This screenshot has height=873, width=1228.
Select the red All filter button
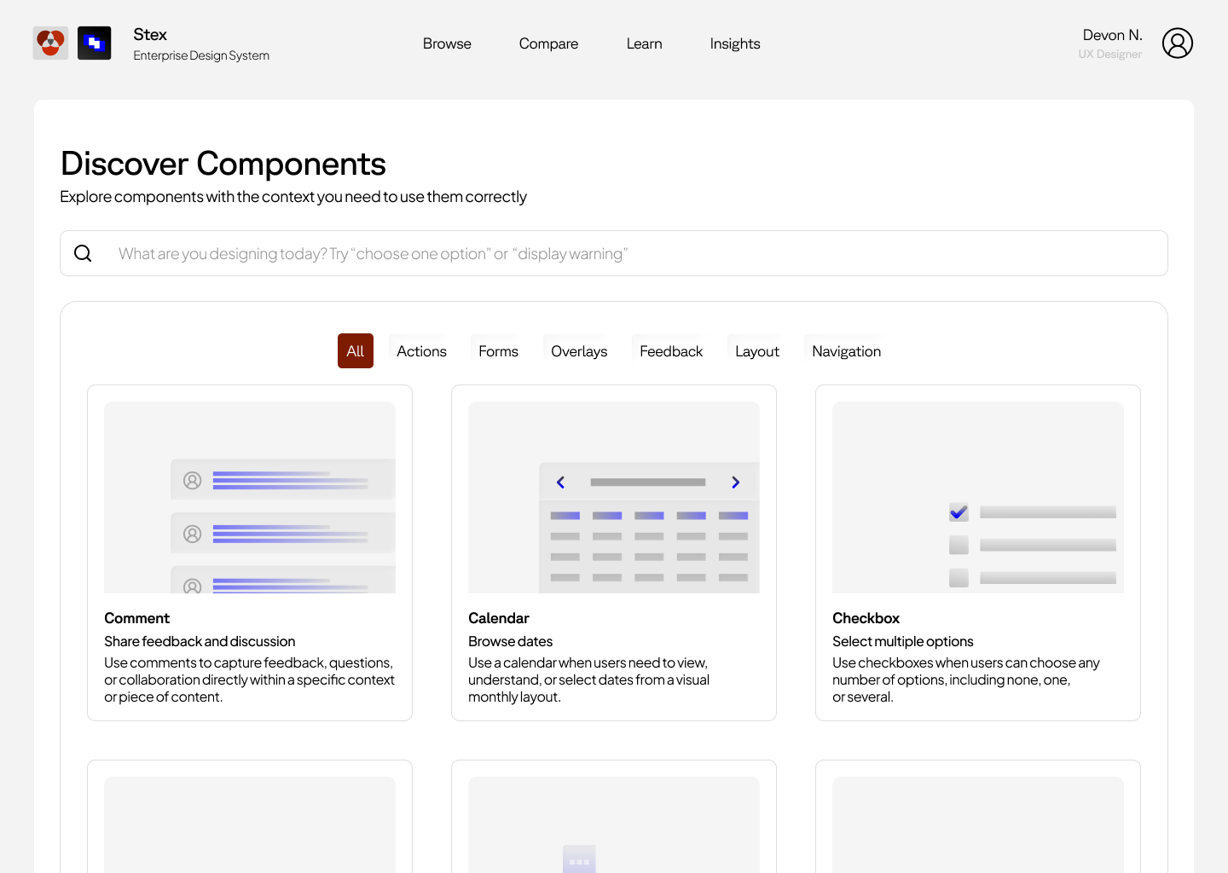click(x=356, y=351)
